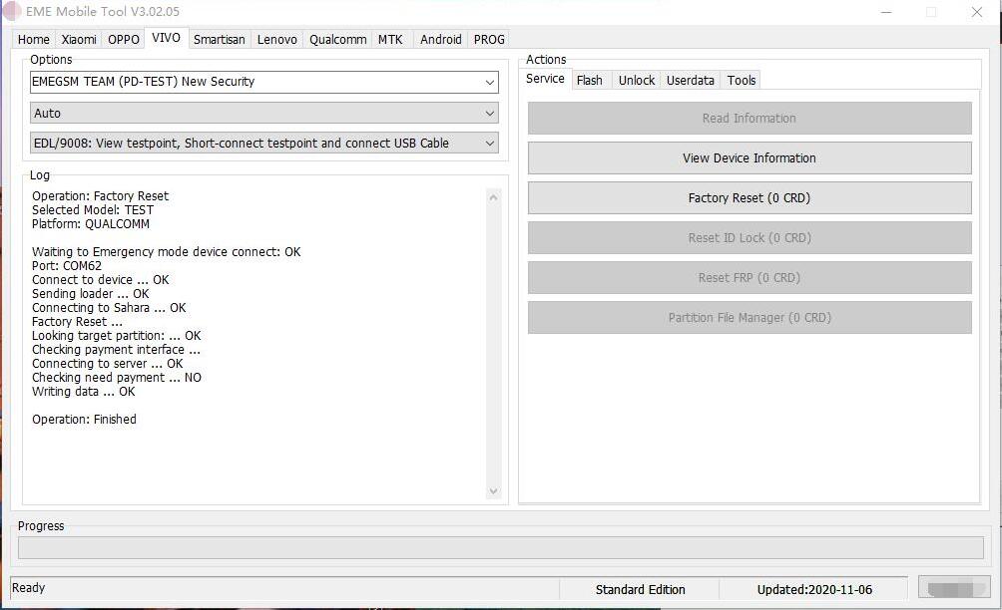Click the log scrollbar up arrow
This screenshot has height=610, width=1002.
[493, 197]
